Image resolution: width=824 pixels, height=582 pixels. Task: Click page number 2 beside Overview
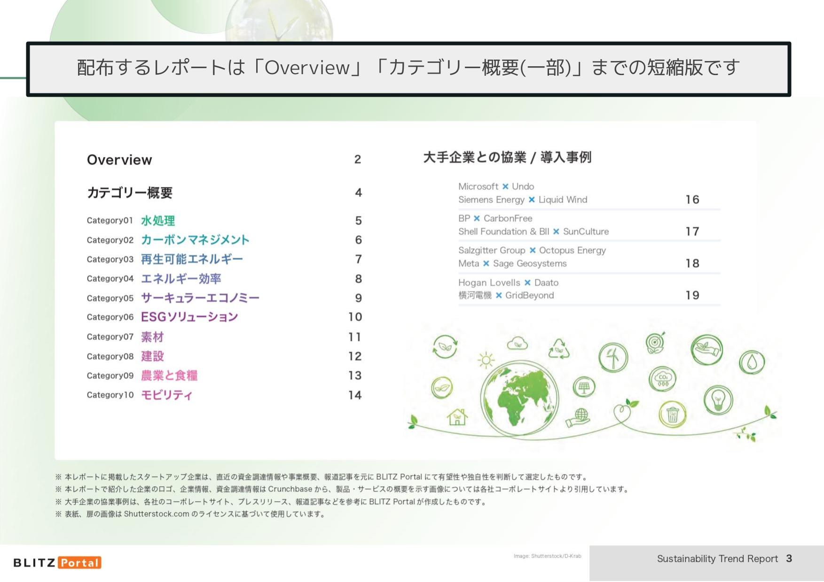click(358, 160)
